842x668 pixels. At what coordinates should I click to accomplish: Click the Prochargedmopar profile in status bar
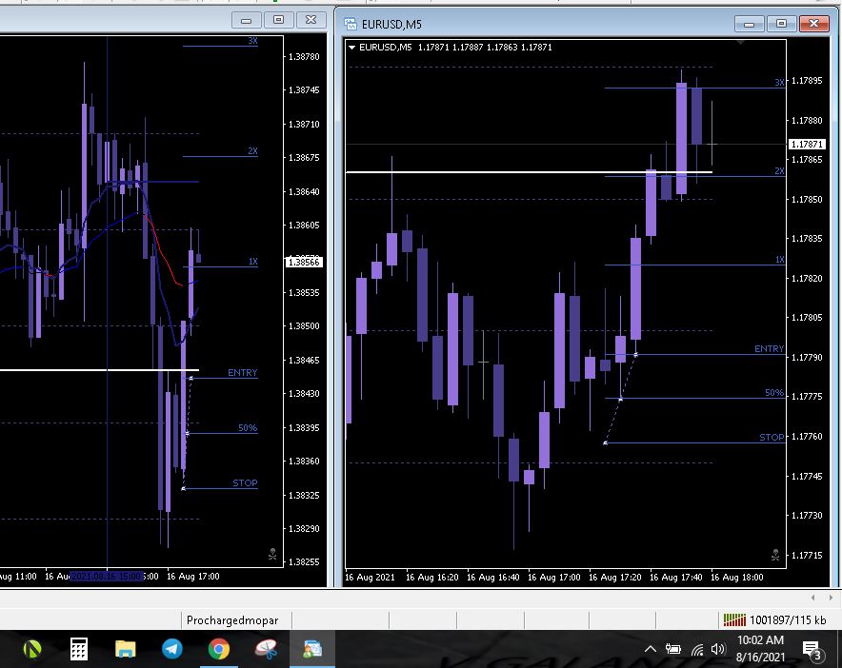tap(232, 620)
